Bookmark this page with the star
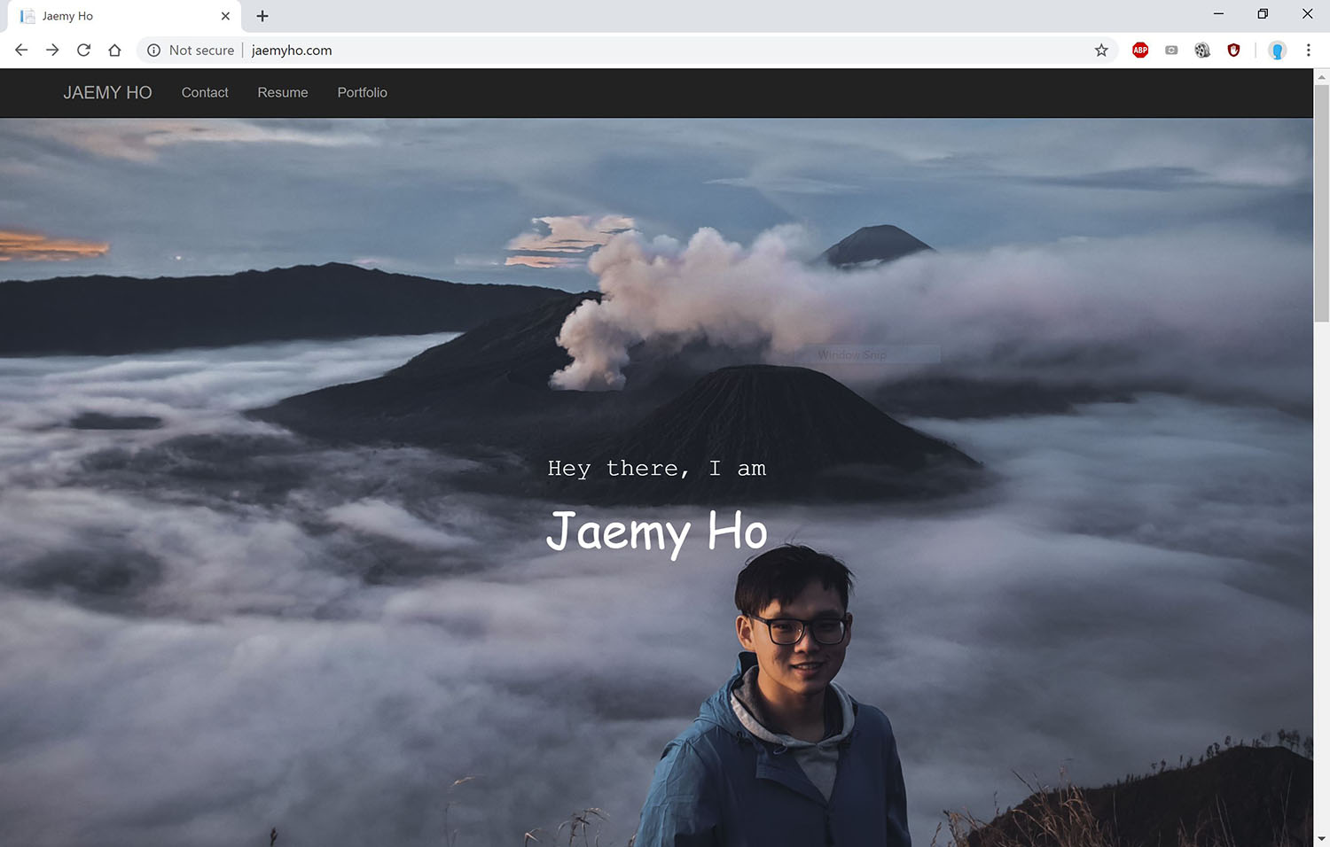1330x847 pixels. (1101, 51)
